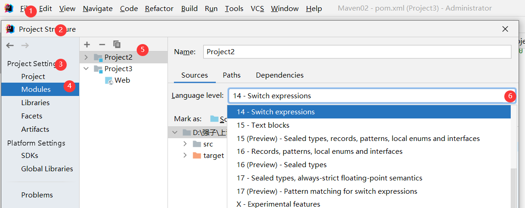525x208 pixels.
Task: Expand the src folder node
Action: pyautogui.click(x=185, y=144)
